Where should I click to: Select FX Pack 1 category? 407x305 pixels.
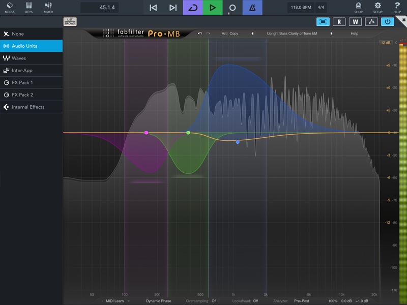(31, 82)
